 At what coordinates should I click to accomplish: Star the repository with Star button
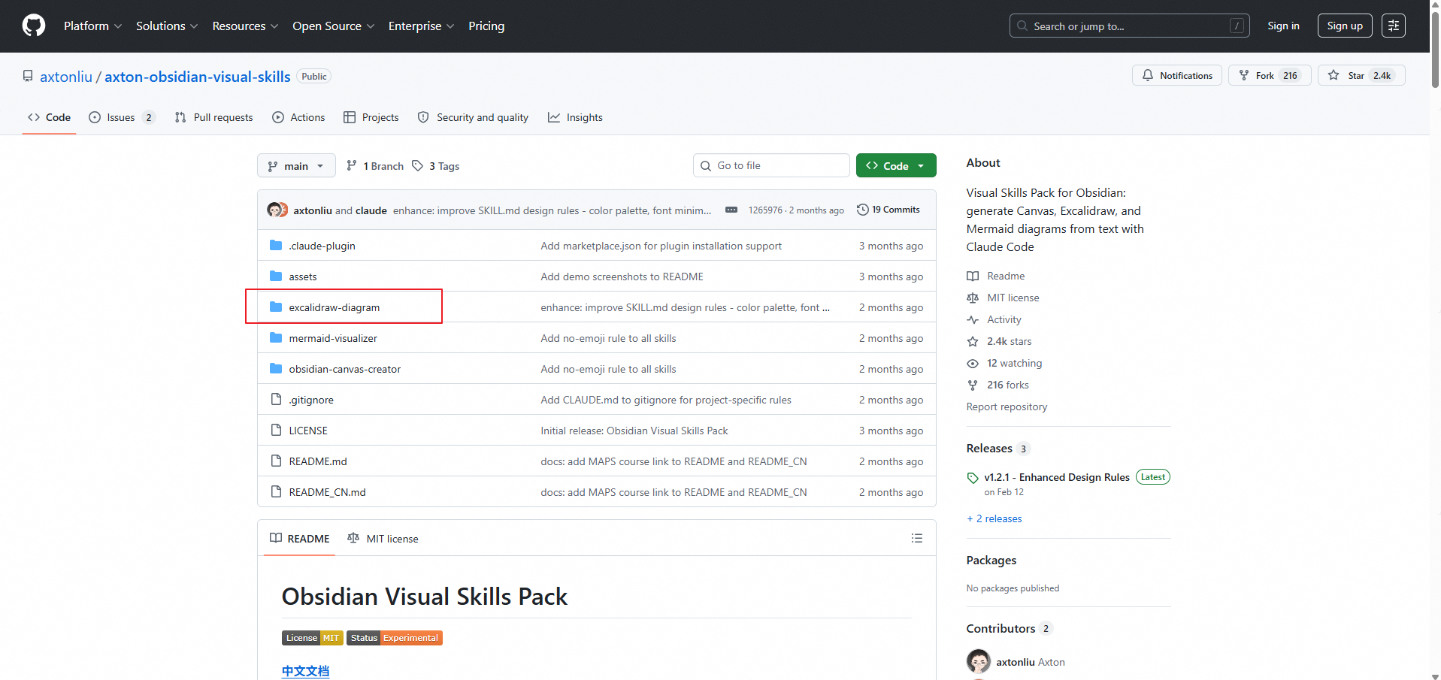1361,75
